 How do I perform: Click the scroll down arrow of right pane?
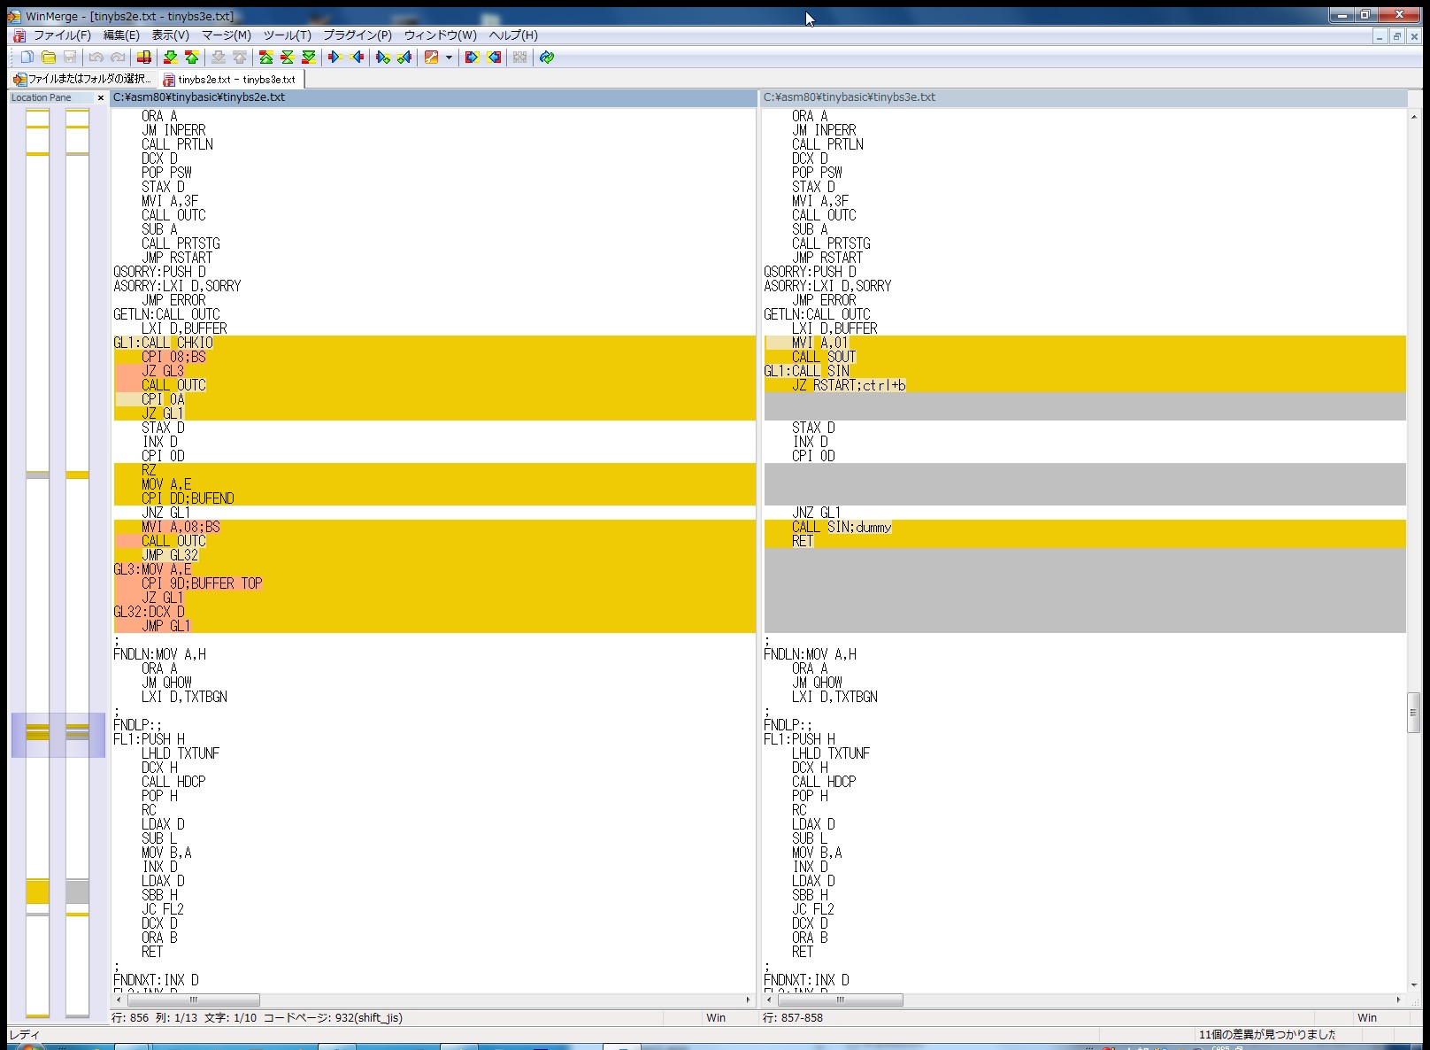(x=1413, y=984)
